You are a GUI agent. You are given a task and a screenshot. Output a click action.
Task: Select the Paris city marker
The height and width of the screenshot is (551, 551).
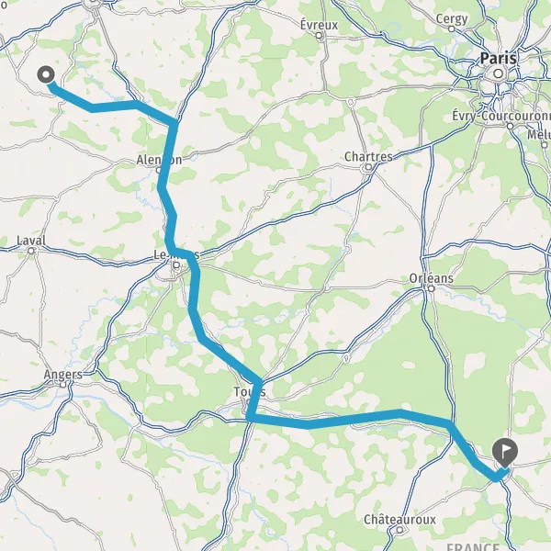click(x=499, y=73)
